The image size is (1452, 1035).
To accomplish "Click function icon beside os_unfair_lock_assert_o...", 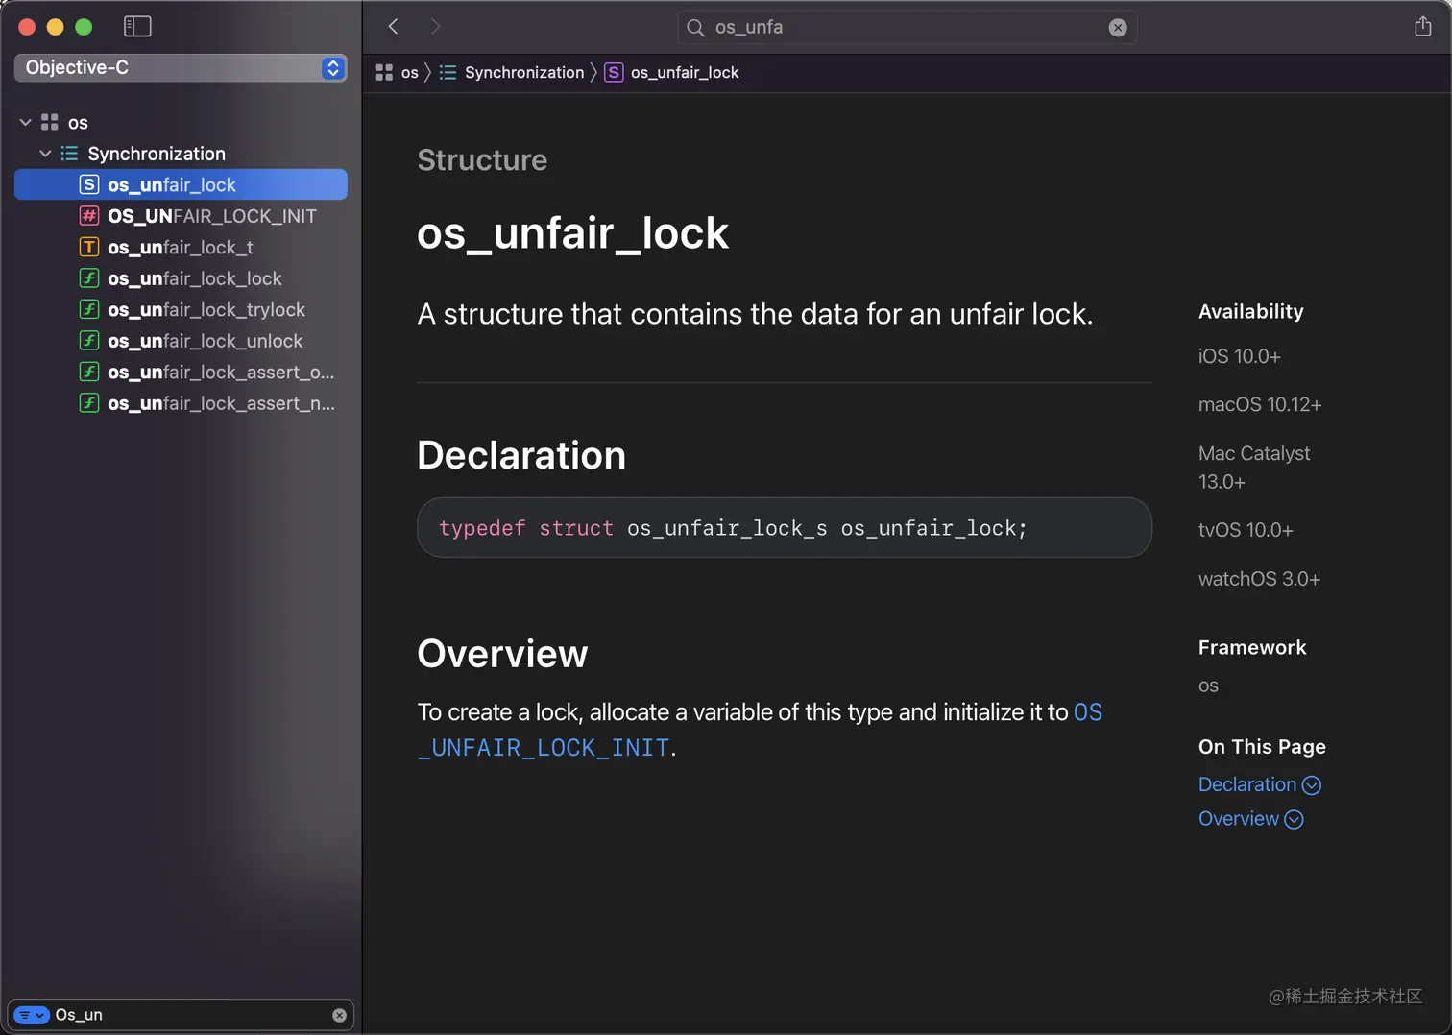I will 88,372.
